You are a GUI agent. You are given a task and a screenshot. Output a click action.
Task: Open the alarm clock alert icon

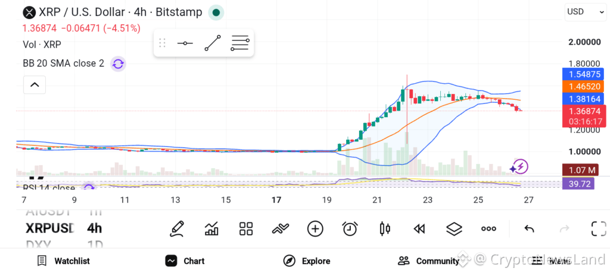point(350,229)
